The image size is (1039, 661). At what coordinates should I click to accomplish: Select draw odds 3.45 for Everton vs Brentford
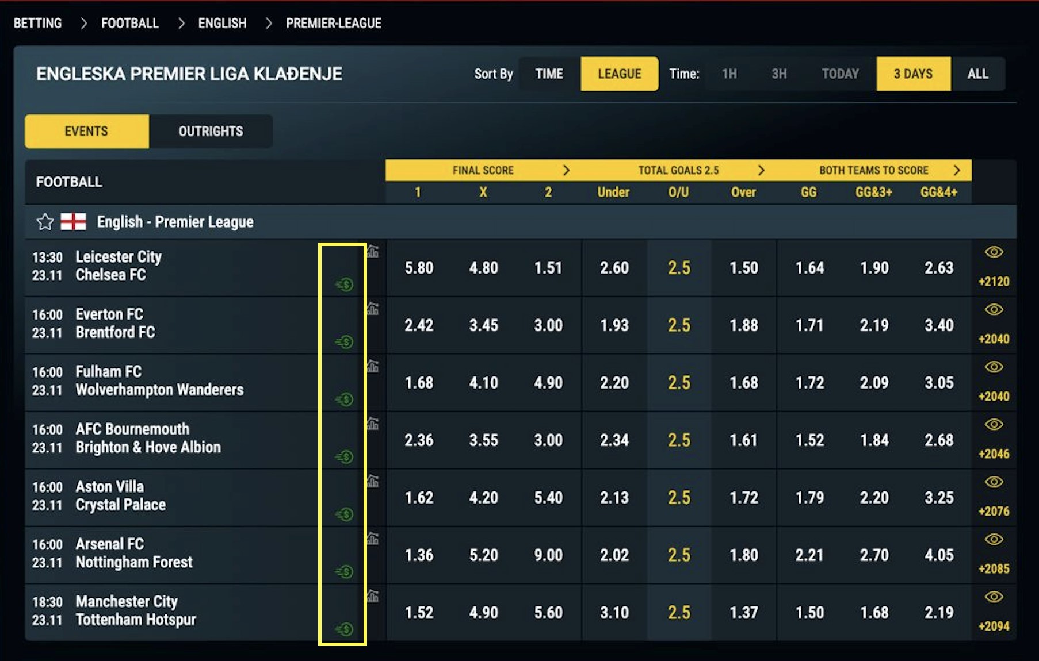pyautogui.click(x=484, y=325)
